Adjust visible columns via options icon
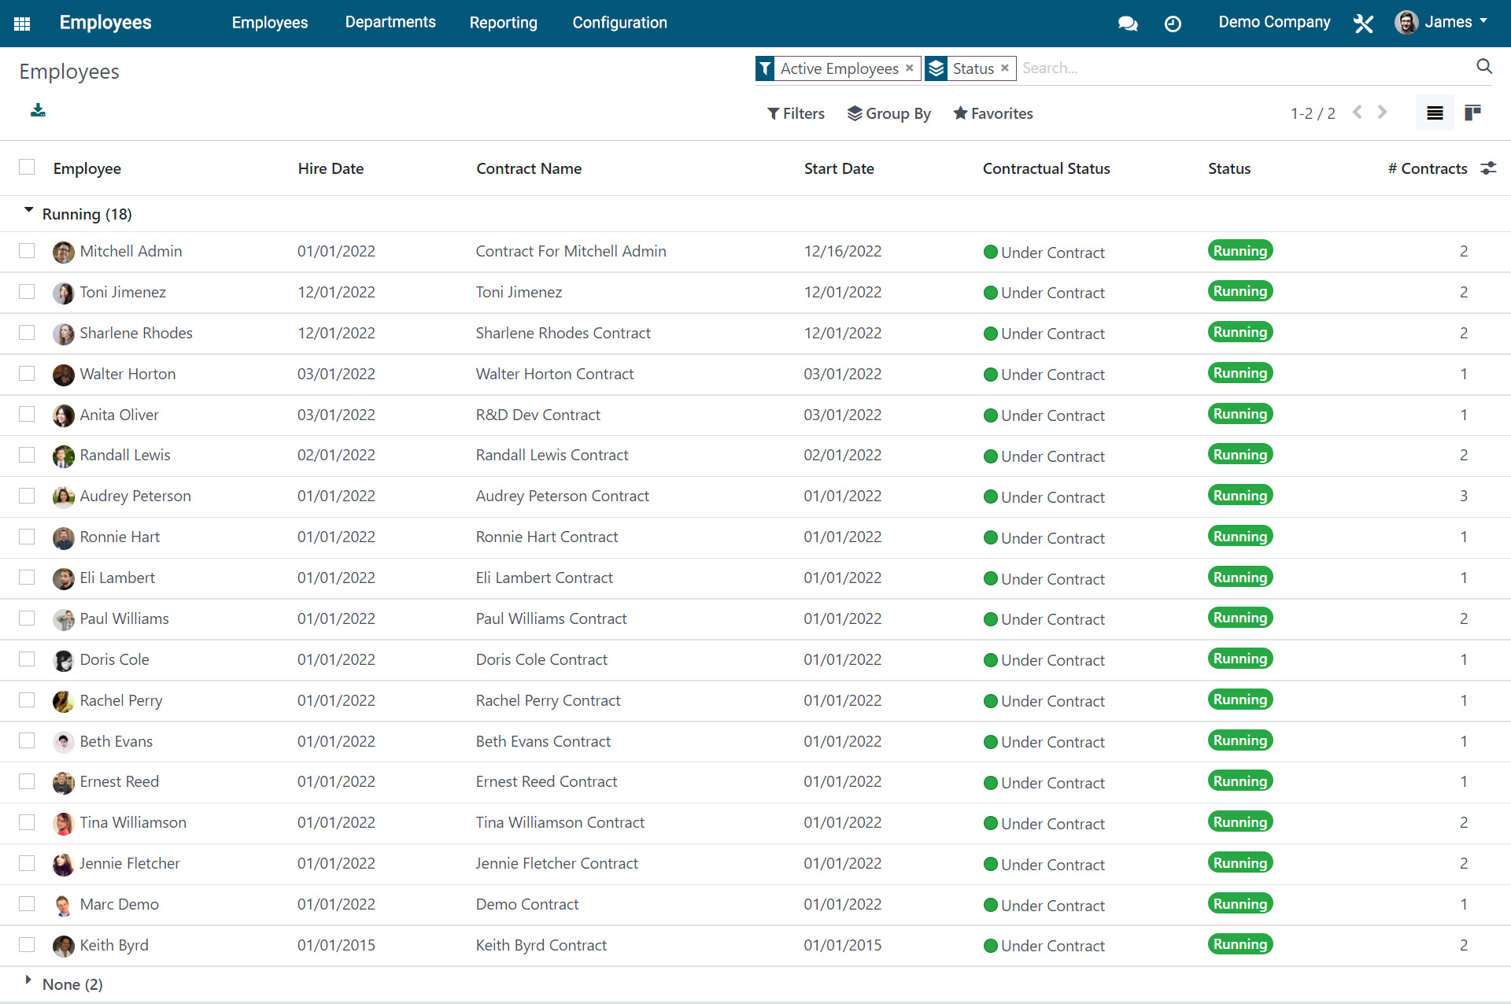Screen dimensions: 1511x1004 1489,168
